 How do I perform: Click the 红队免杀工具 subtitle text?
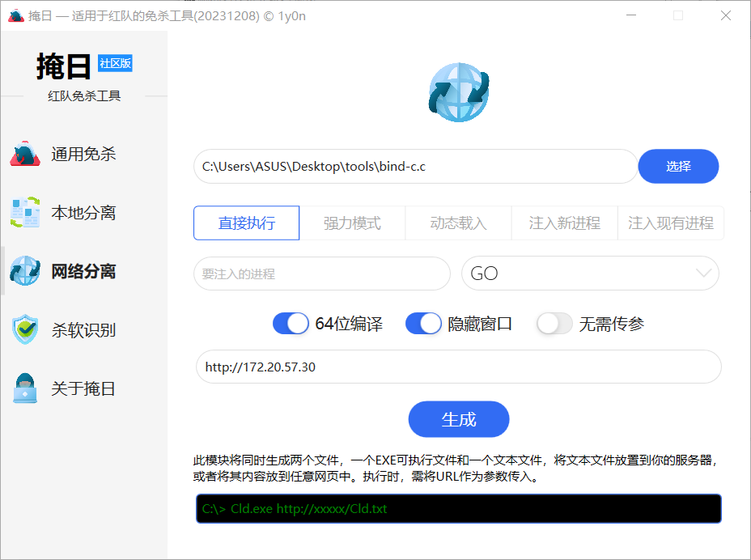click(84, 95)
